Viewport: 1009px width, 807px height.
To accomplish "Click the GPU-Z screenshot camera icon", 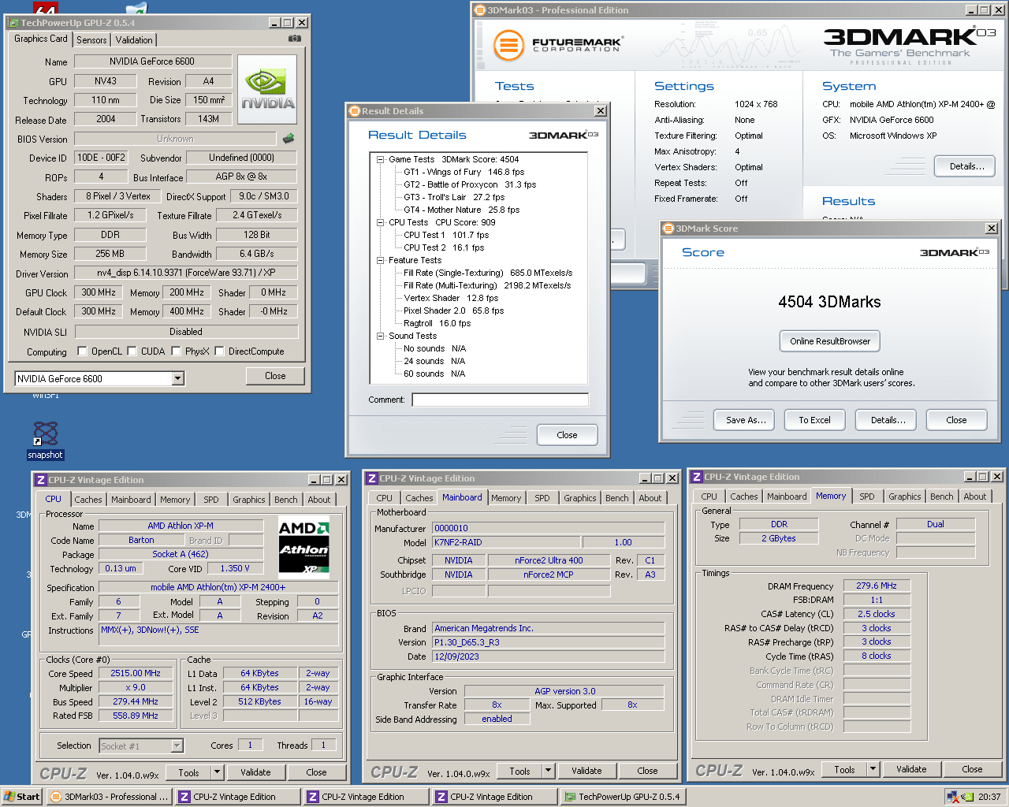I will tap(294, 39).
